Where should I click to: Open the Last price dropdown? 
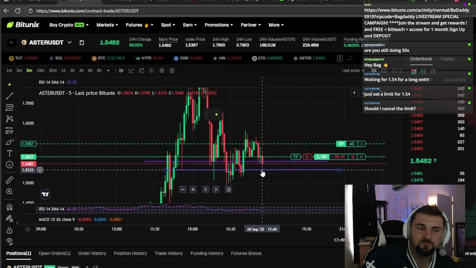click(x=353, y=70)
